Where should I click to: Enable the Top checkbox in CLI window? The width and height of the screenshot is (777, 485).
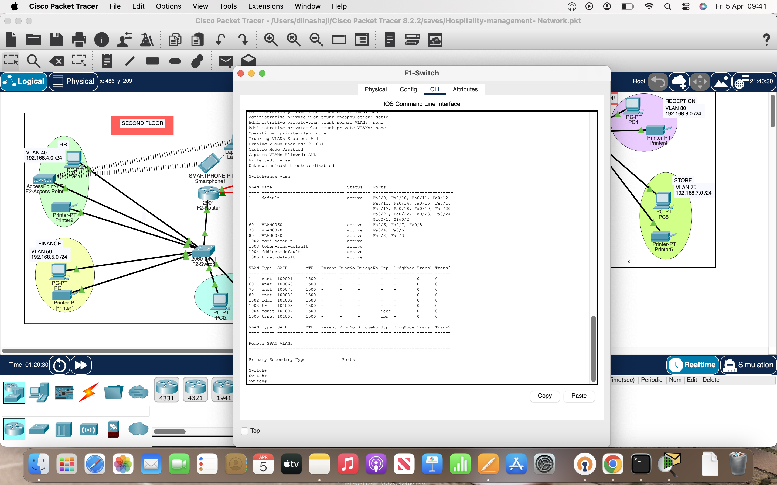pyautogui.click(x=244, y=431)
